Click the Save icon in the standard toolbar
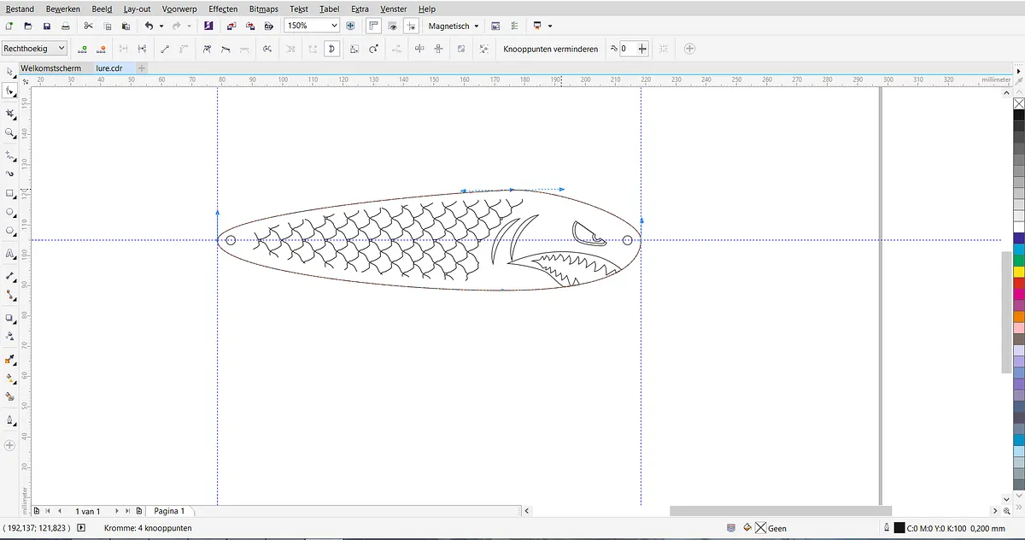The image size is (1025, 540). [47, 26]
